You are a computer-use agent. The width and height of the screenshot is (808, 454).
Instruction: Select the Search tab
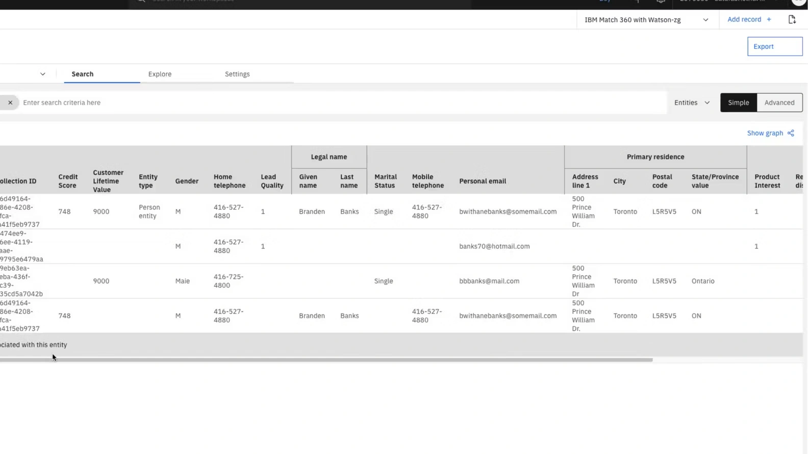[83, 74]
